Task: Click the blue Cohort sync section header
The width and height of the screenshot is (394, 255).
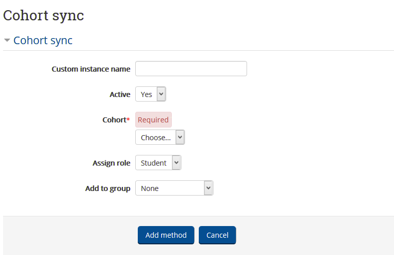Action: (43, 41)
